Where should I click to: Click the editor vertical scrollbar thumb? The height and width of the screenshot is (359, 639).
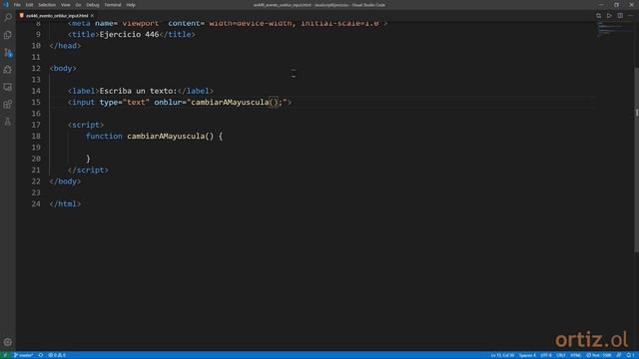click(637, 159)
